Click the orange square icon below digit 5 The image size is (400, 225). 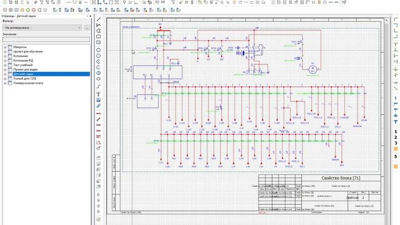tap(396, 166)
